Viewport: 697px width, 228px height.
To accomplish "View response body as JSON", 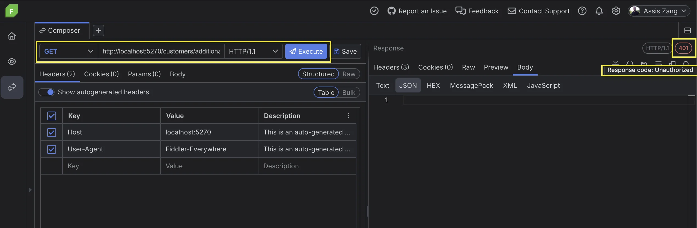I will tap(408, 85).
